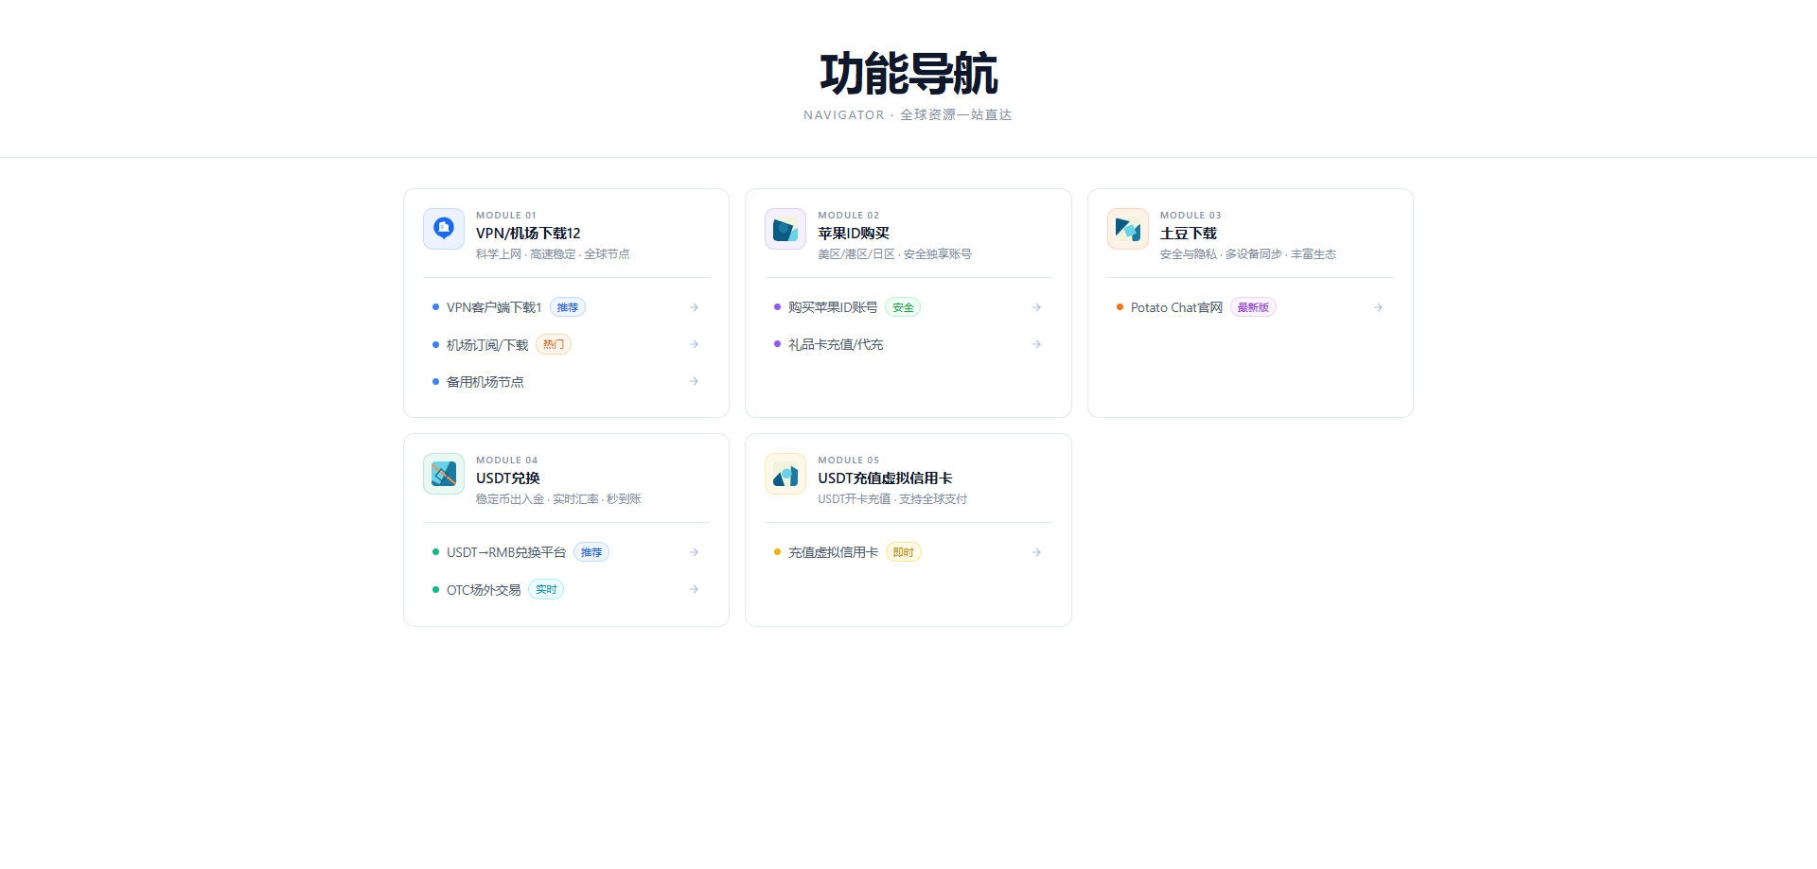
Task: Click the 苹果ID购买 module title
Action: [x=854, y=234]
